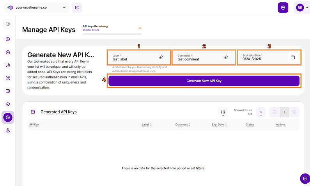Go to next page arrow
Image resolution: width=310 pixels, height=186 pixels.
[294, 112]
